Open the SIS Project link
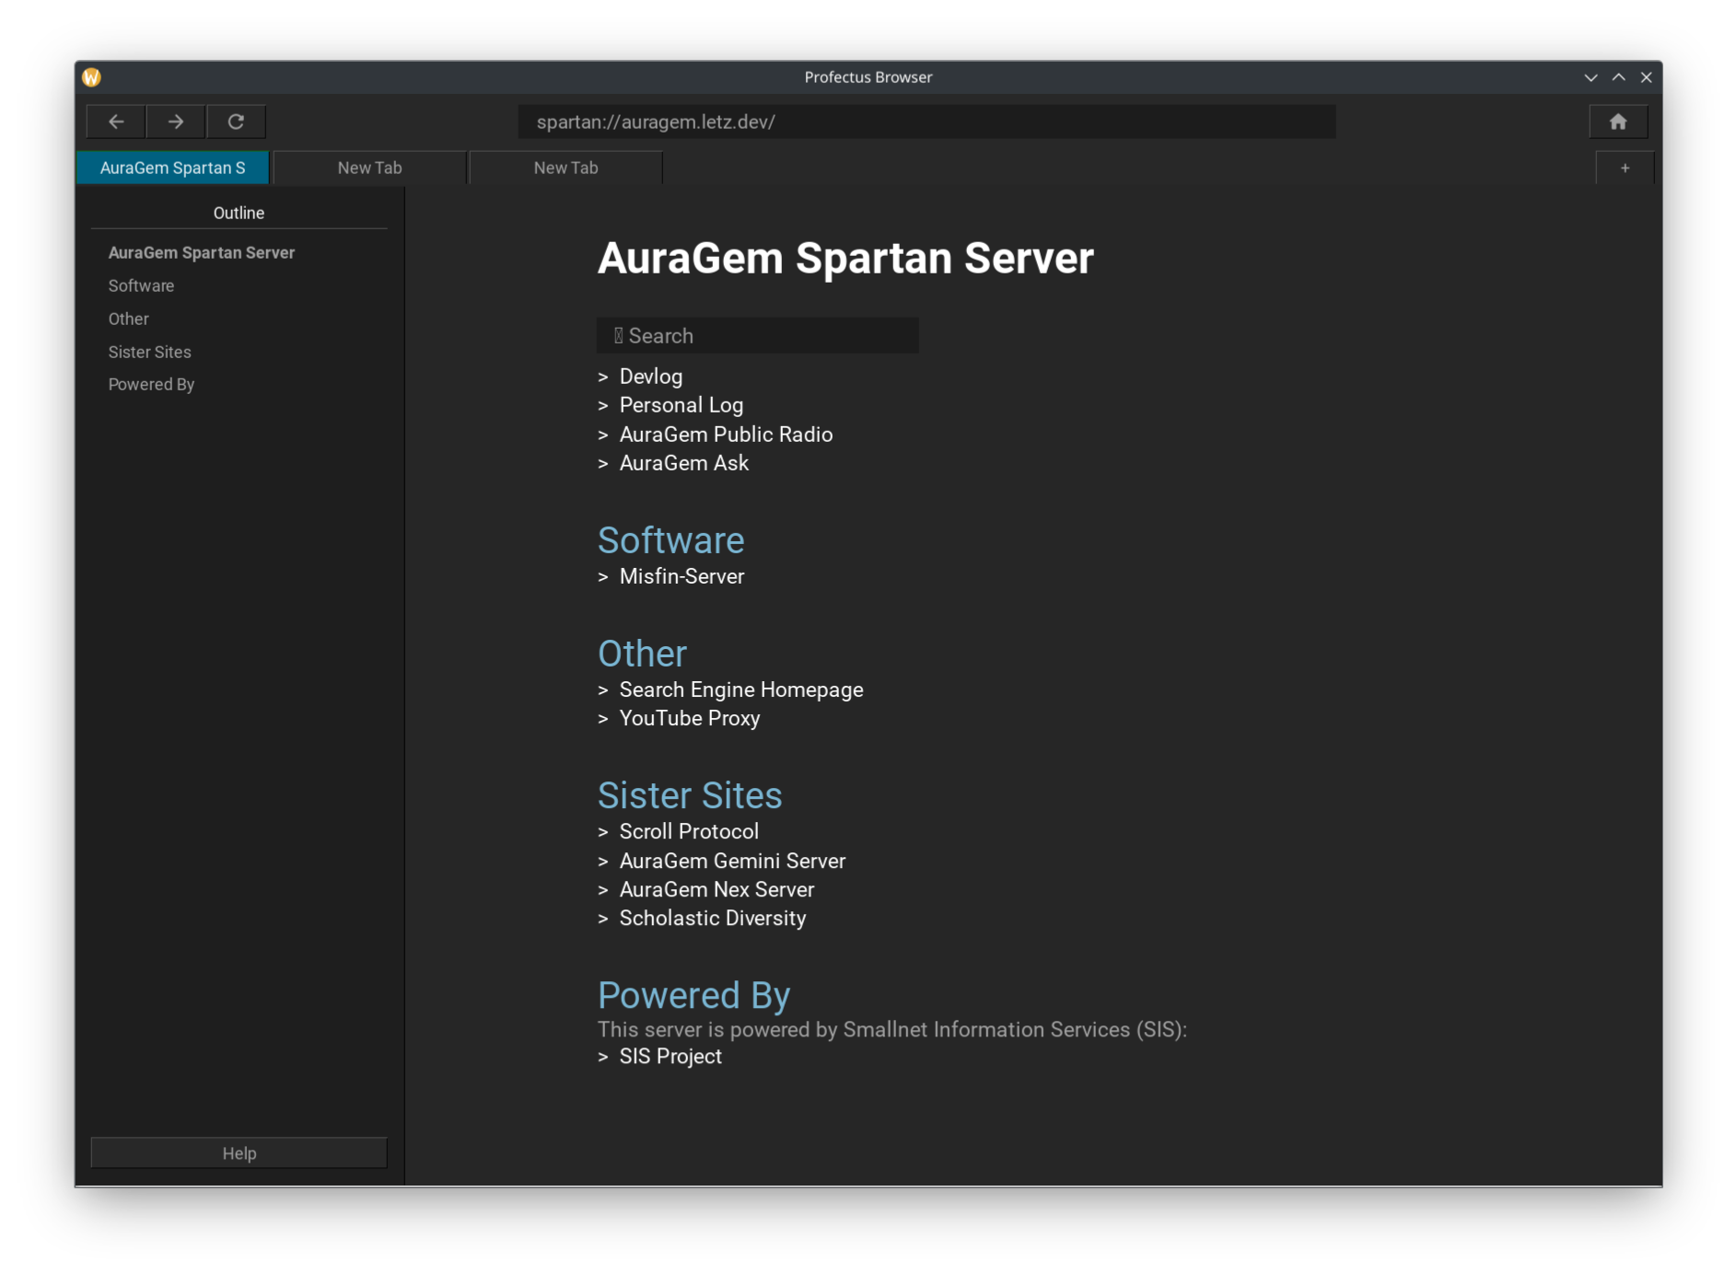The width and height of the screenshot is (1736, 1274). pos(670,1057)
